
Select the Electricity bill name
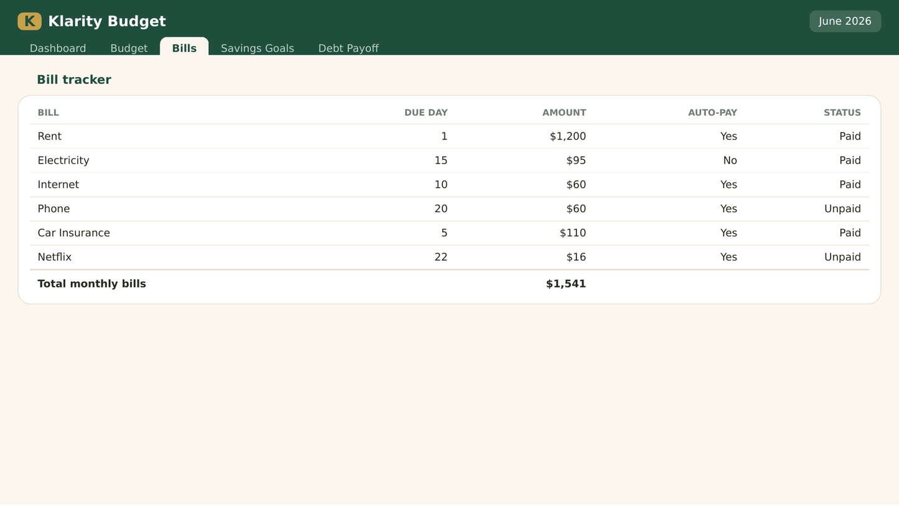[63, 161]
